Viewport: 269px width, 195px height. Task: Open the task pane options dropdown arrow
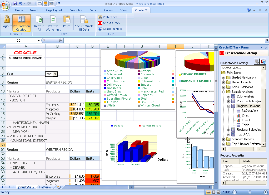pos(261,47)
